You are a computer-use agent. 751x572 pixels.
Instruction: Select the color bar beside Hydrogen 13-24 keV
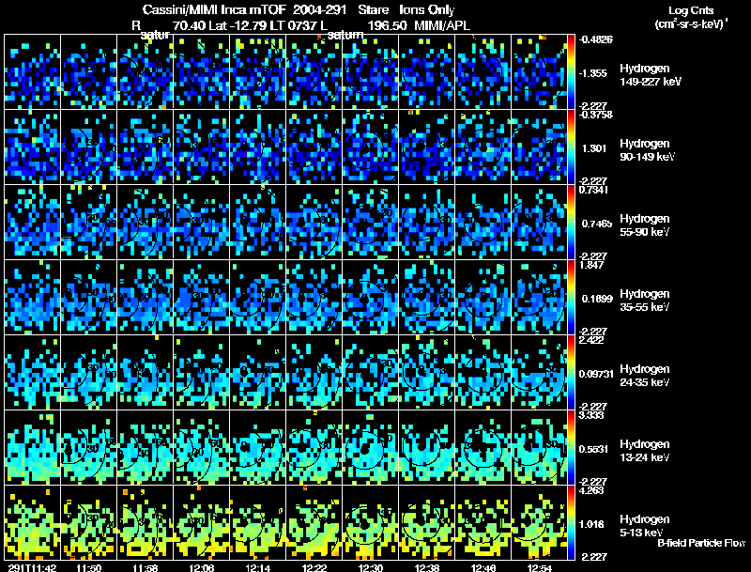click(571, 448)
